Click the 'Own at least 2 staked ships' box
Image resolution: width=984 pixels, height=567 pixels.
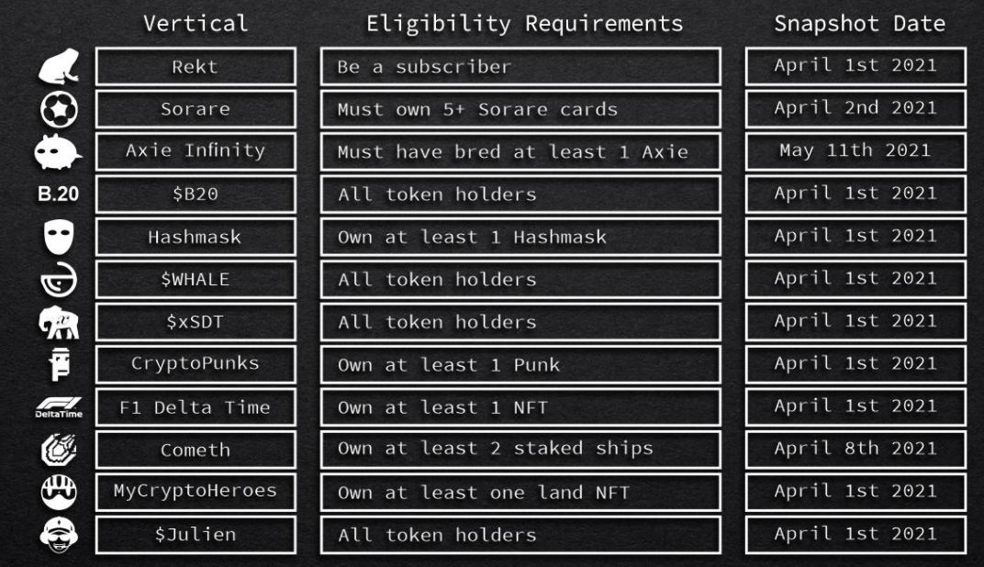pyautogui.click(x=520, y=450)
